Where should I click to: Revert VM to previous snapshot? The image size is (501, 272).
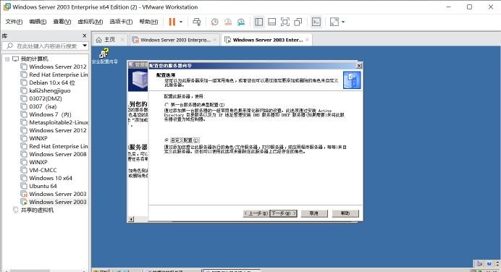[x=228, y=22]
